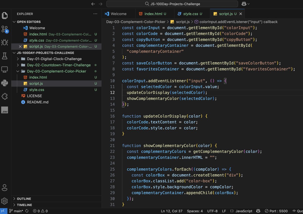Open the Manage gear settings icon
This screenshot has width=303, height=214.
tap(5, 201)
